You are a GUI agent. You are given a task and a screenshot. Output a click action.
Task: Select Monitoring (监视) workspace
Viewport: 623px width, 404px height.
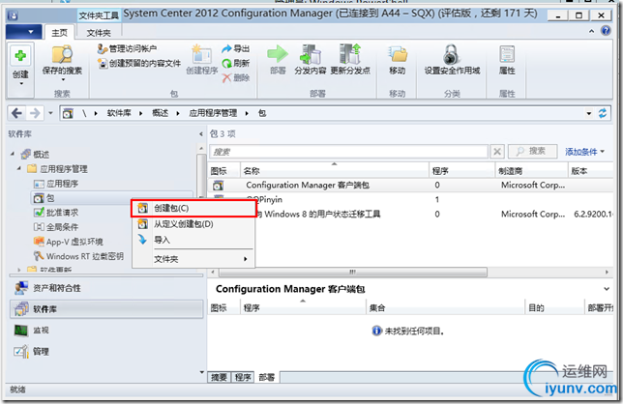tap(106, 331)
